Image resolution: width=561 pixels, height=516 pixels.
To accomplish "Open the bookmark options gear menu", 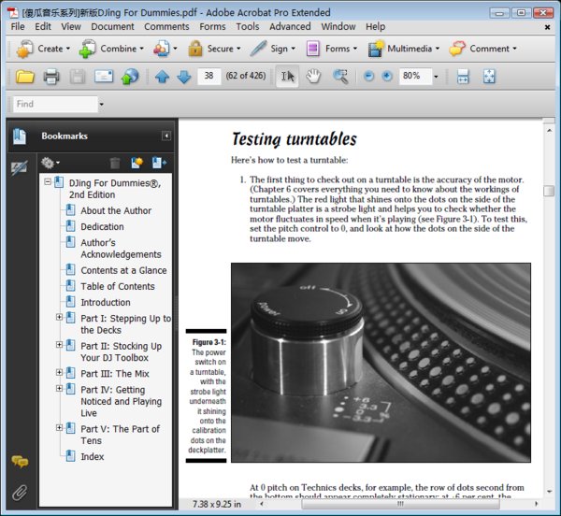I will (50, 163).
